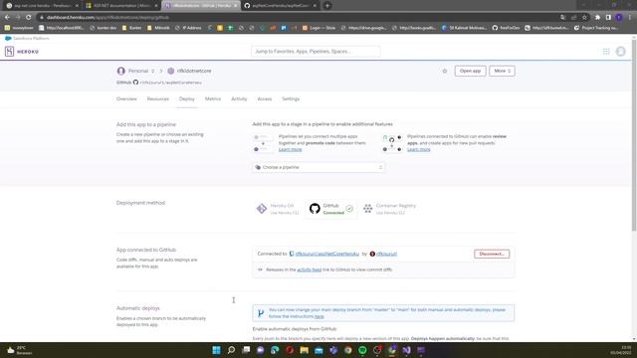This screenshot has height=358, width=637.
Task: Favorite this app with the star icon
Action: pyautogui.click(x=445, y=71)
